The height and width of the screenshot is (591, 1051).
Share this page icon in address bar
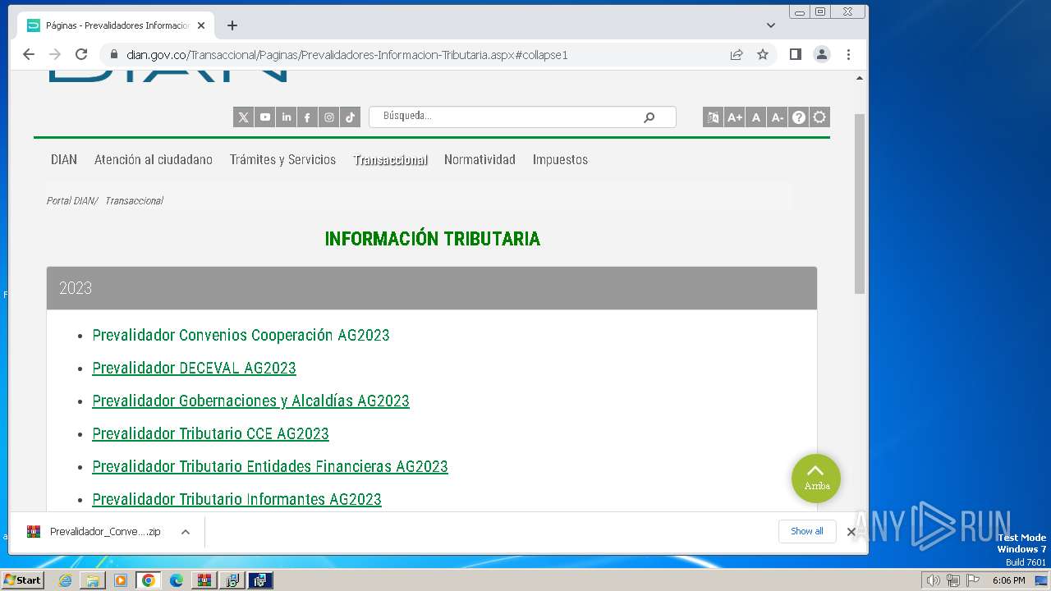[737, 54]
